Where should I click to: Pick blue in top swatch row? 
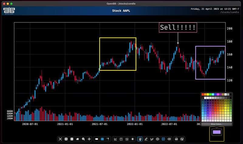pos(215,94)
